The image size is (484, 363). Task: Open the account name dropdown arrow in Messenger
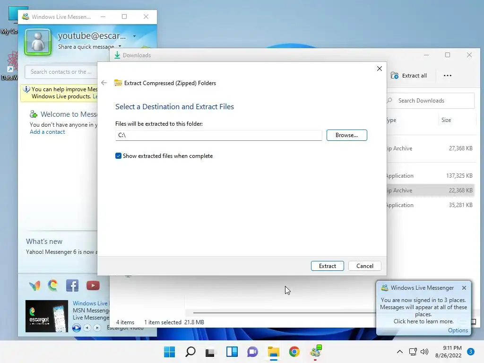(134, 36)
